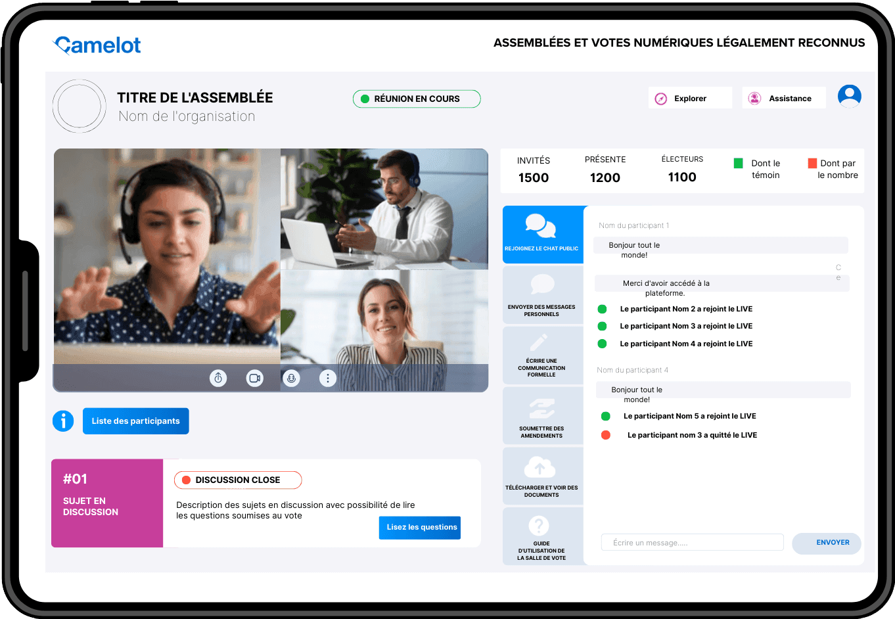The width and height of the screenshot is (895, 619).
Task: Open Envoyer des messages personnels
Action: (x=542, y=294)
